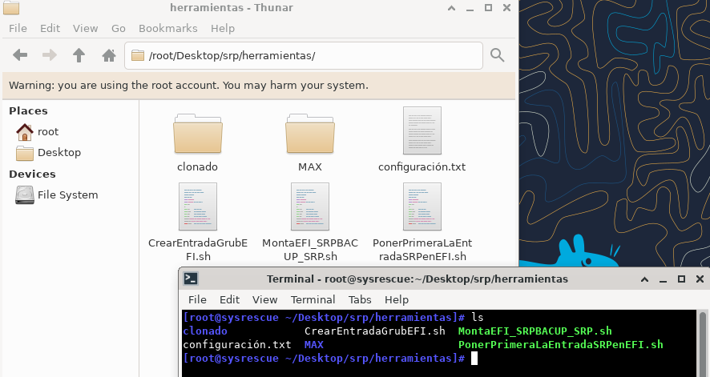
Task: Open the Terminal menu in the terminal menubar
Action: (x=313, y=299)
